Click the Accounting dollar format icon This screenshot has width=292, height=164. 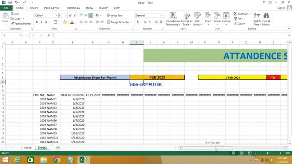click(x=138, y=22)
